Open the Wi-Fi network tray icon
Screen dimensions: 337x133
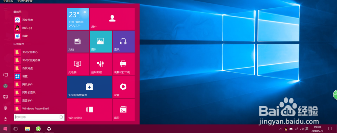tap(297, 129)
